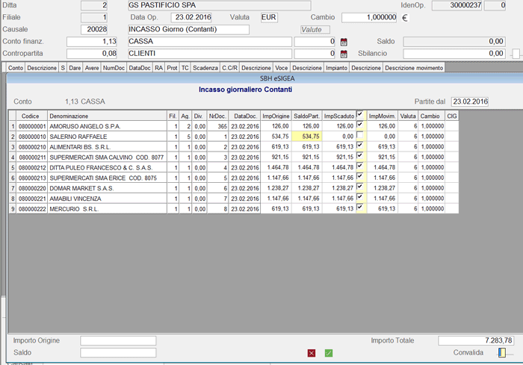This screenshot has height=365, width=523.
Task: Click NrDoc 365 cell
Action: [217, 126]
